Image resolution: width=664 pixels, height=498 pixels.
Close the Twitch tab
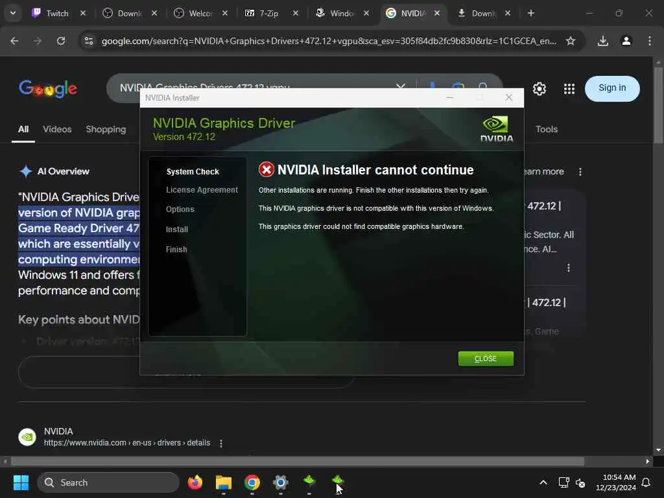click(x=83, y=13)
